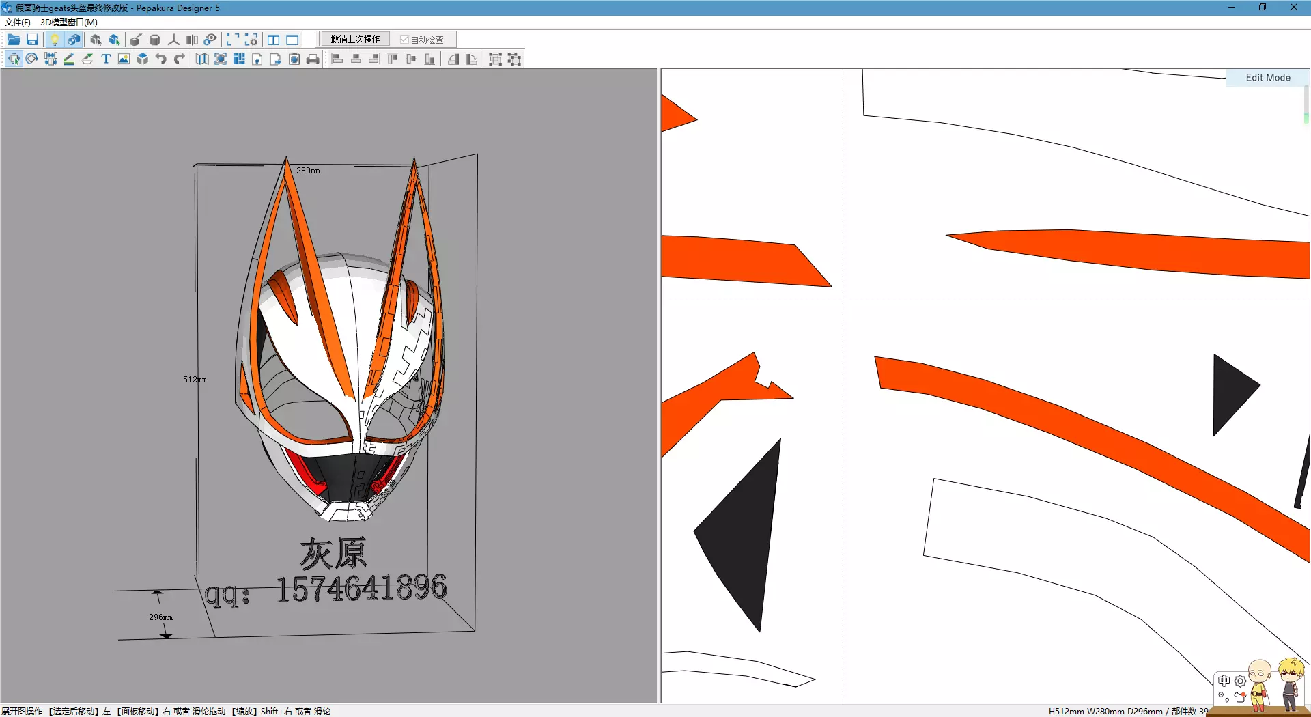Align selected parts to horizontal center
The height and width of the screenshot is (717, 1311).
coord(356,59)
